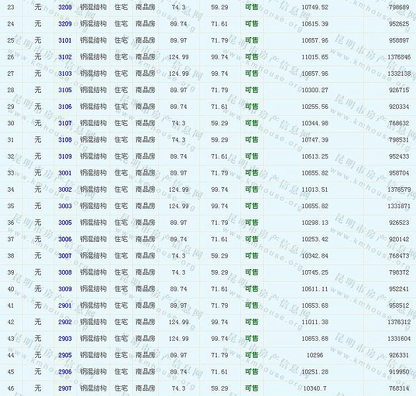416x396 pixels.
Task: Click room number 3209
Action: point(65,24)
